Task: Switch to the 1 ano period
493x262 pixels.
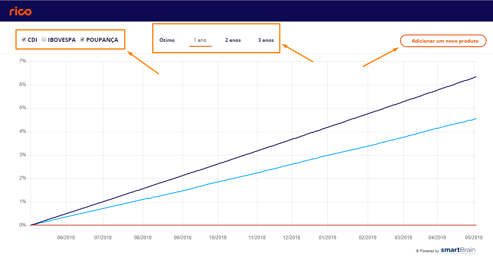Action: pos(200,40)
